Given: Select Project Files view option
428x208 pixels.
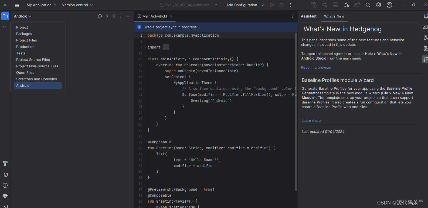Looking at the screenshot, I should pyautogui.click(x=38, y=40).
